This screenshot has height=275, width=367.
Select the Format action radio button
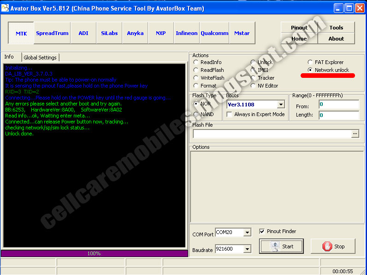(x=195, y=86)
